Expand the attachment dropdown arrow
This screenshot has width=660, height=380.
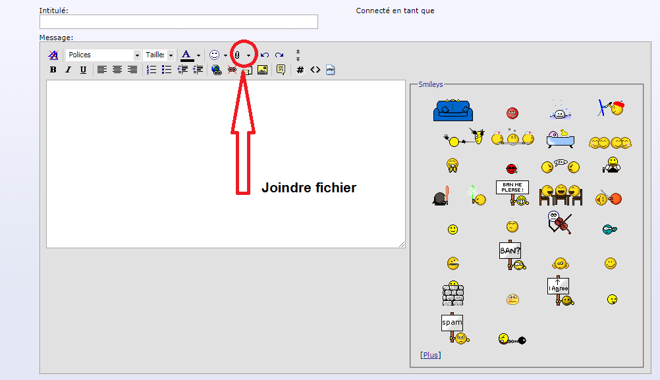coord(248,55)
